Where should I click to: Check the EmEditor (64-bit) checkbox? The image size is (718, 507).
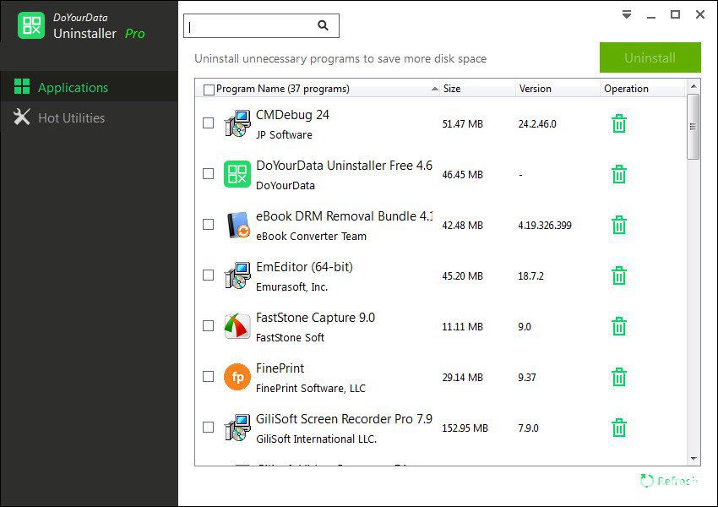pos(208,275)
